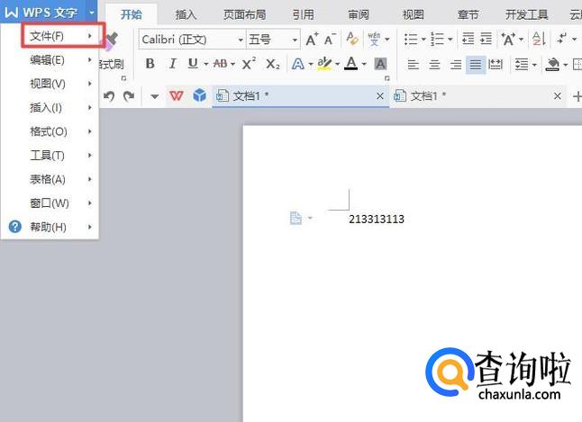This screenshot has height=422, width=582.
Task: Apply the yellow text highlight color
Action: [x=324, y=64]
